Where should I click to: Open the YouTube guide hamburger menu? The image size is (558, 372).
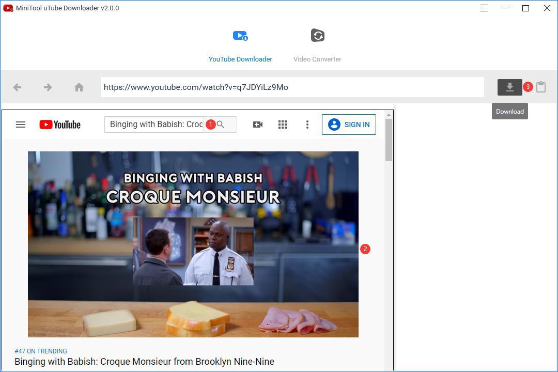pos(21,124)
